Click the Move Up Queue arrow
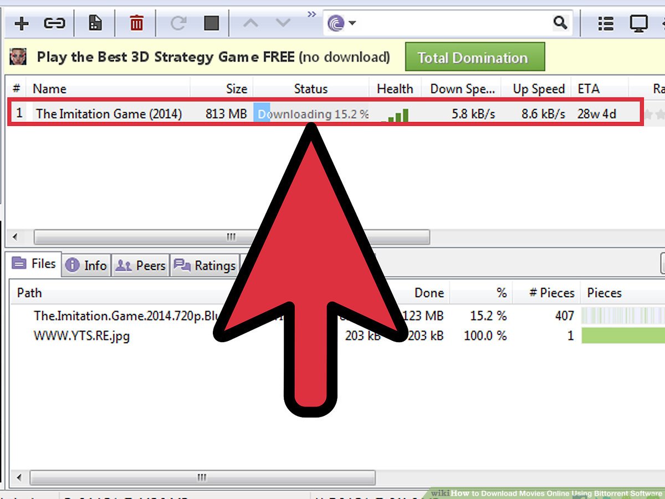 (x=250, y=23)
